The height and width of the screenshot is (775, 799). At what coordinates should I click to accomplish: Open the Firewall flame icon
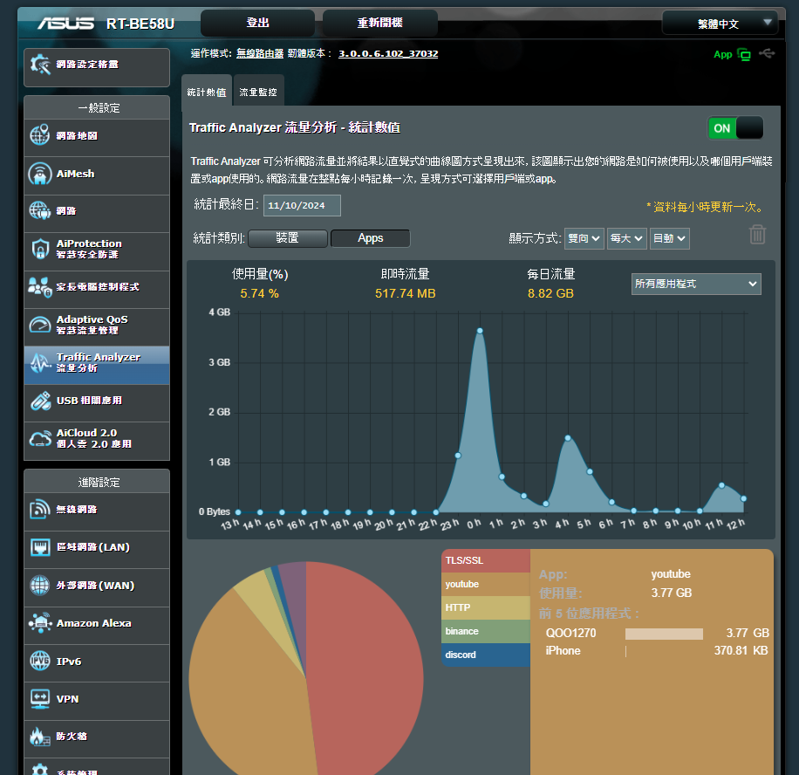[x=40, y=737]
